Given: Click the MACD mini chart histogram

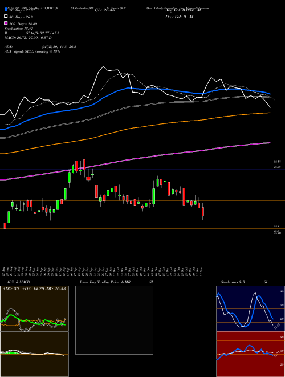Looking at the screenshot, I should (x=34, y=354).
